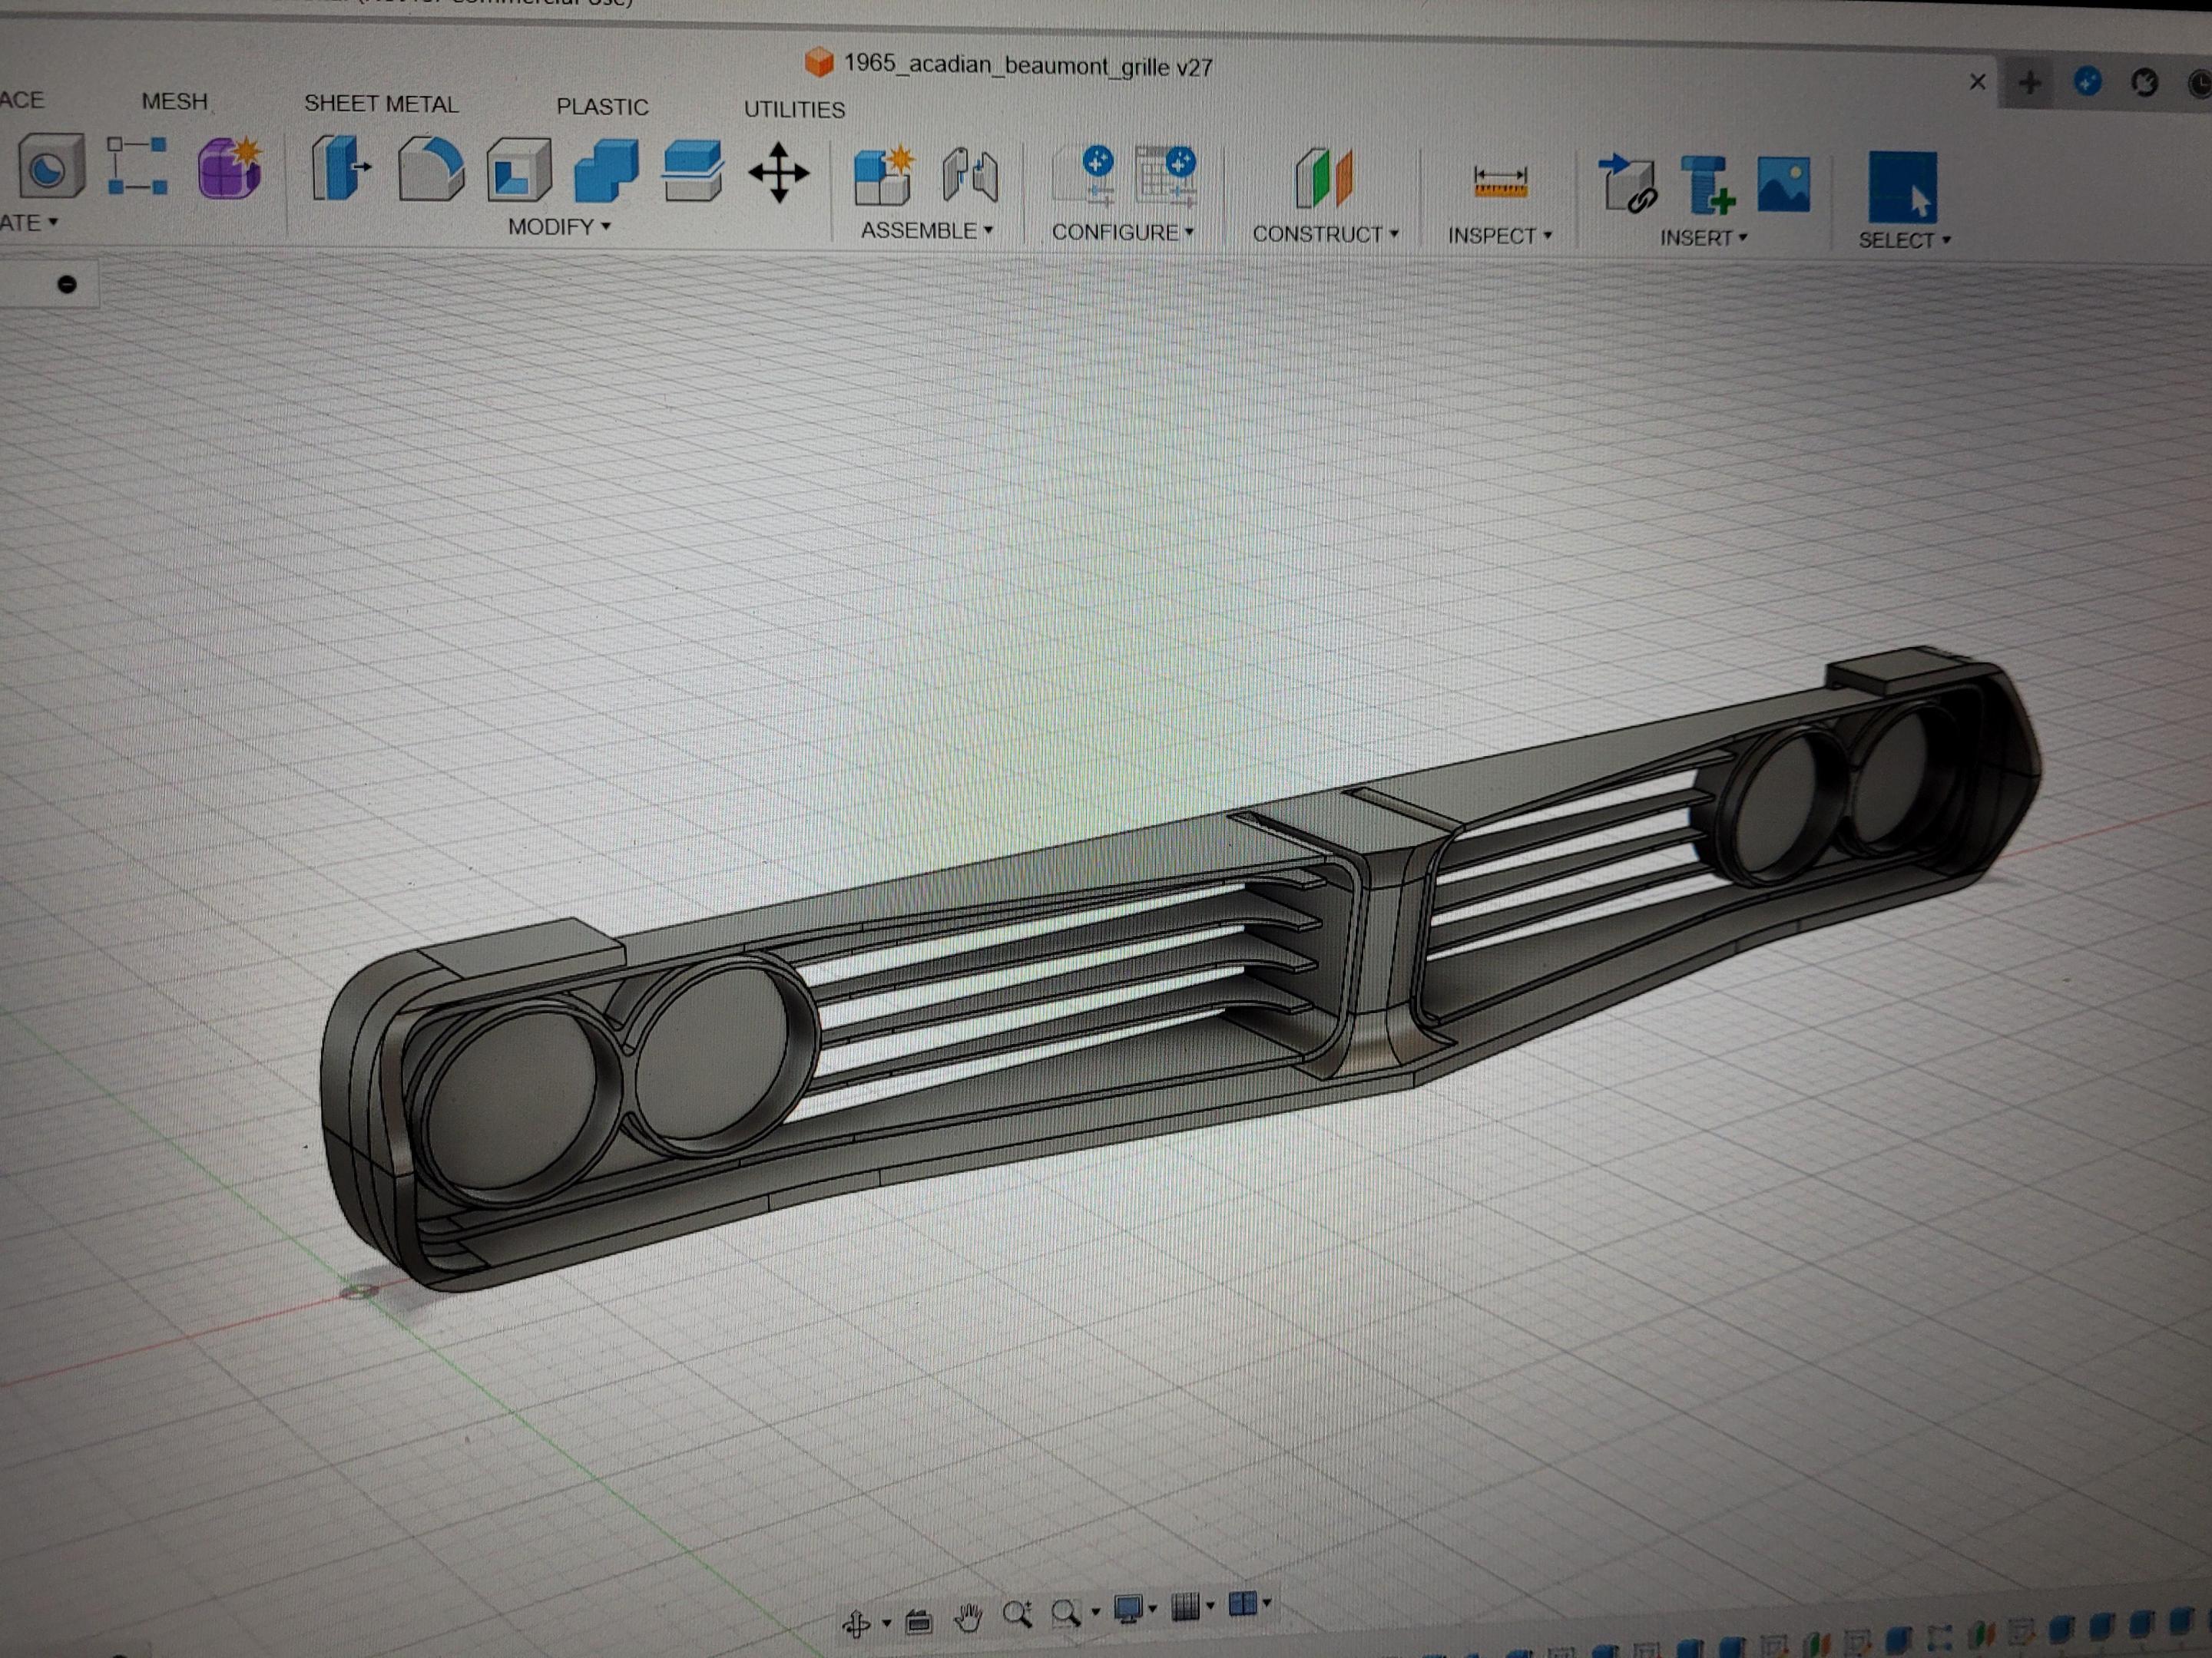Expand the CONSTRUCT dropdown menu
This screenshot has width=2212, height=1658.
point(1325,234)
